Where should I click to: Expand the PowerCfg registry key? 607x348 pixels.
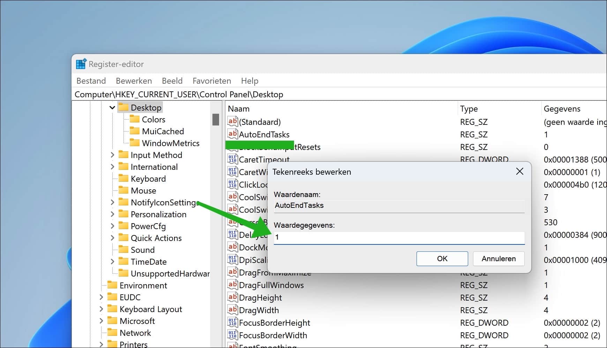pos(112,226)
